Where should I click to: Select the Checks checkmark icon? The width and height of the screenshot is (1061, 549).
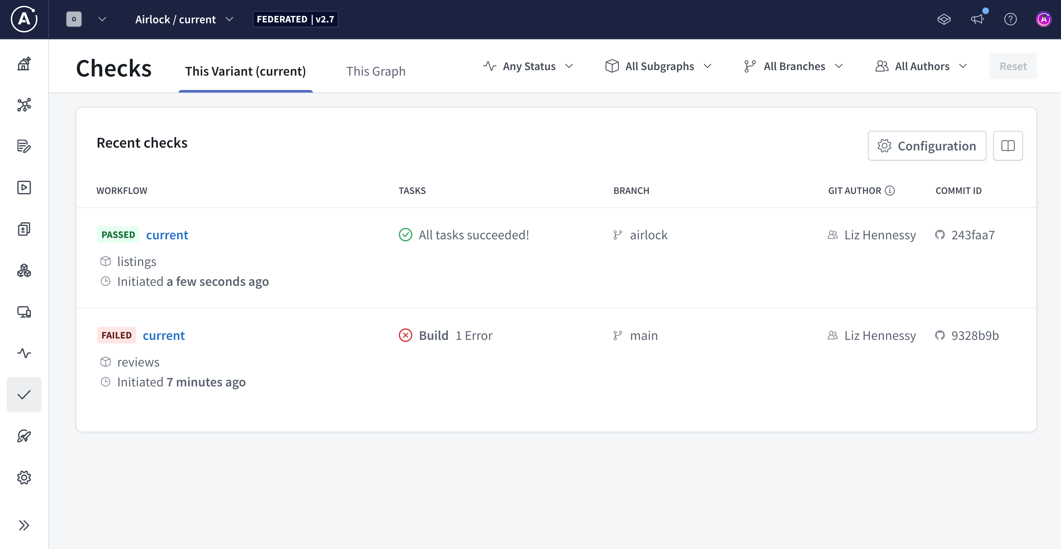coord(24,394)
